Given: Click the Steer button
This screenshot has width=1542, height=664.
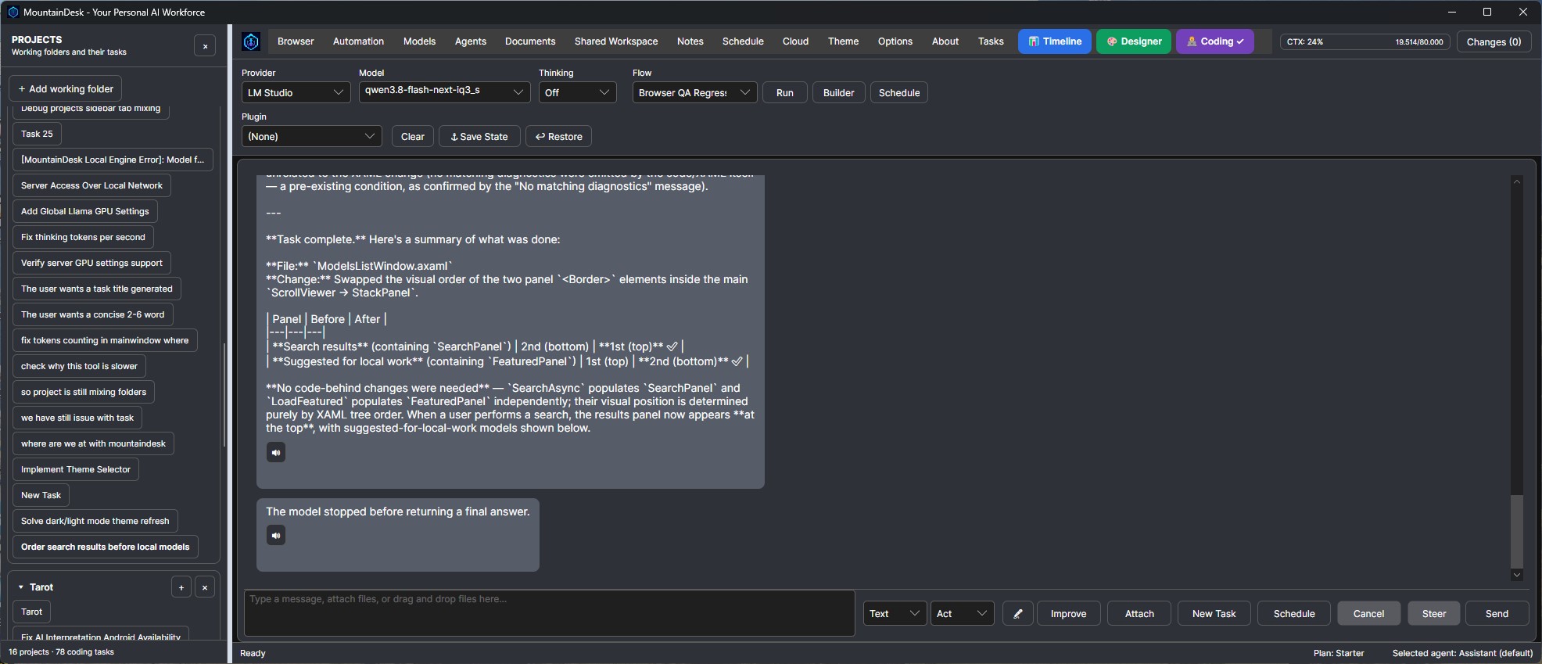Looking at the screenshot, I should pos(1434,614).
